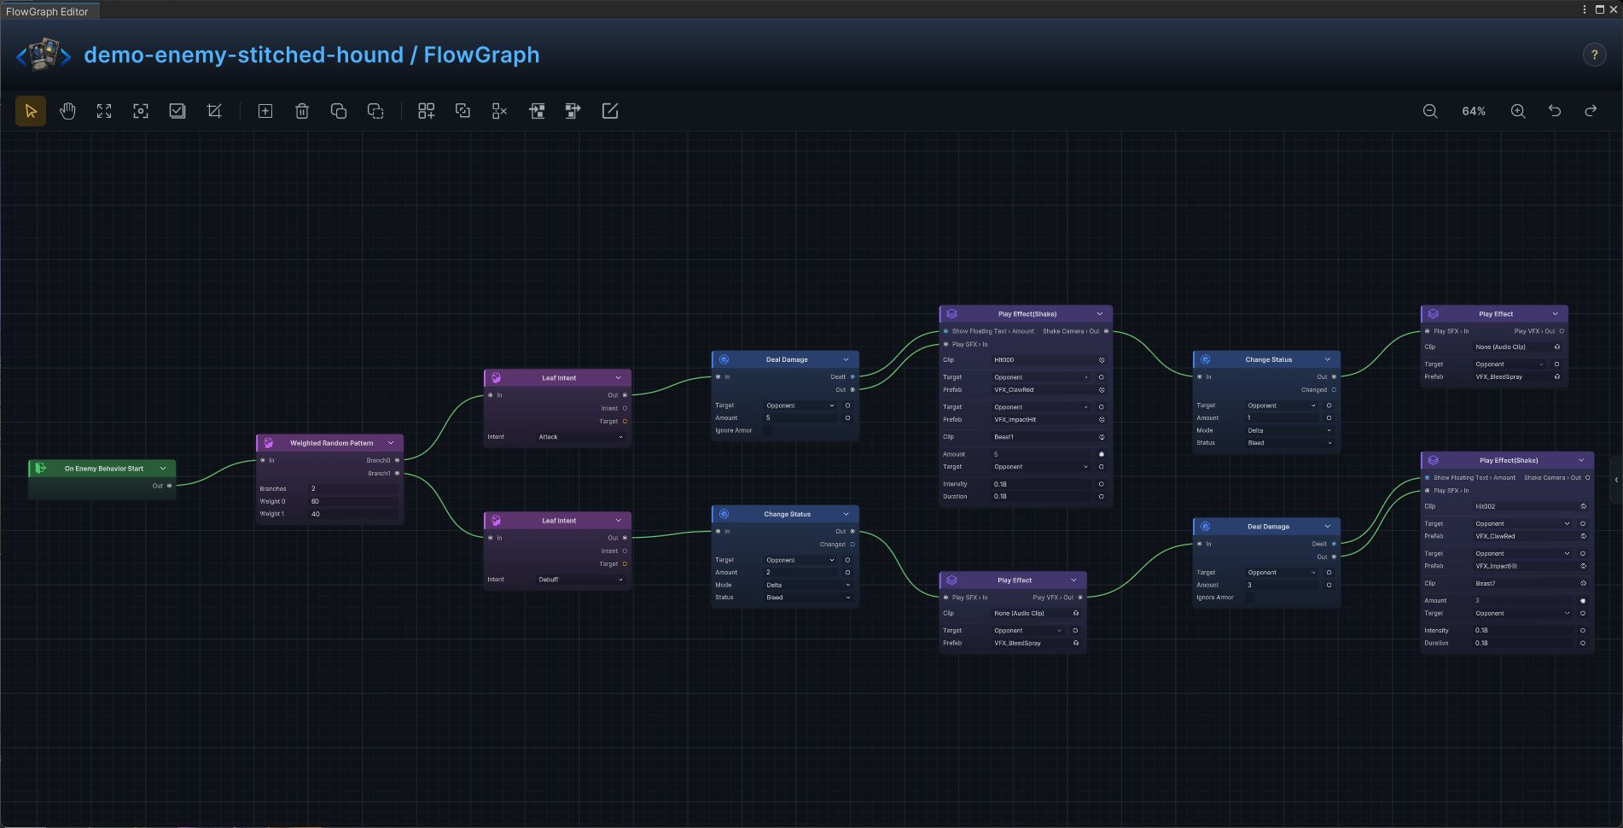Click Out port of On Enemy Behavior Start
Viewport: 1623px width, 828px height.
coord(169,486)
